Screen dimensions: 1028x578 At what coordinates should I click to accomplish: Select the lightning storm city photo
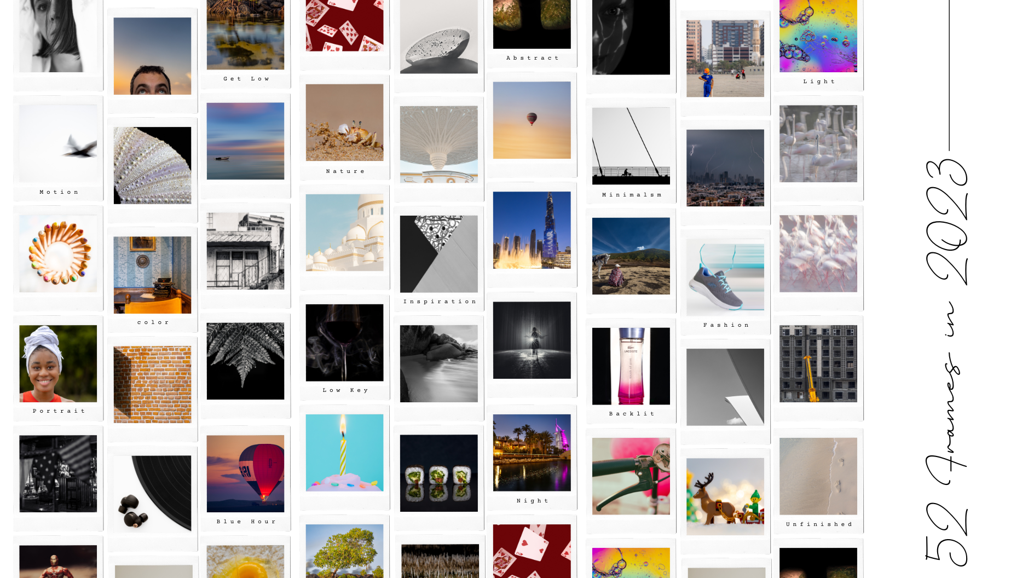725,167
